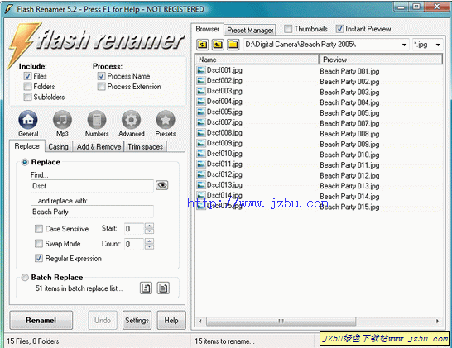Image resolution: width=452 pixels, height=348 pixels.
Task: Open the General section icon
Action: (28, 120)
